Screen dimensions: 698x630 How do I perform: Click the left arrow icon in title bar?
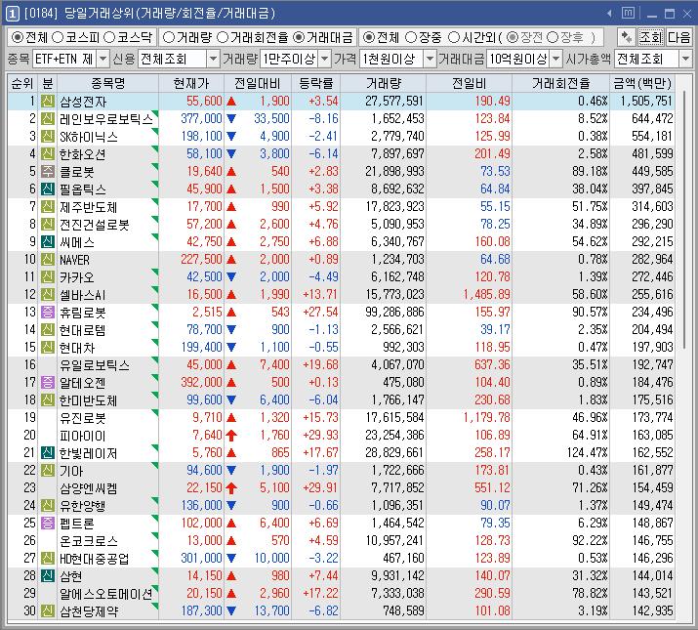click(609, 14)
